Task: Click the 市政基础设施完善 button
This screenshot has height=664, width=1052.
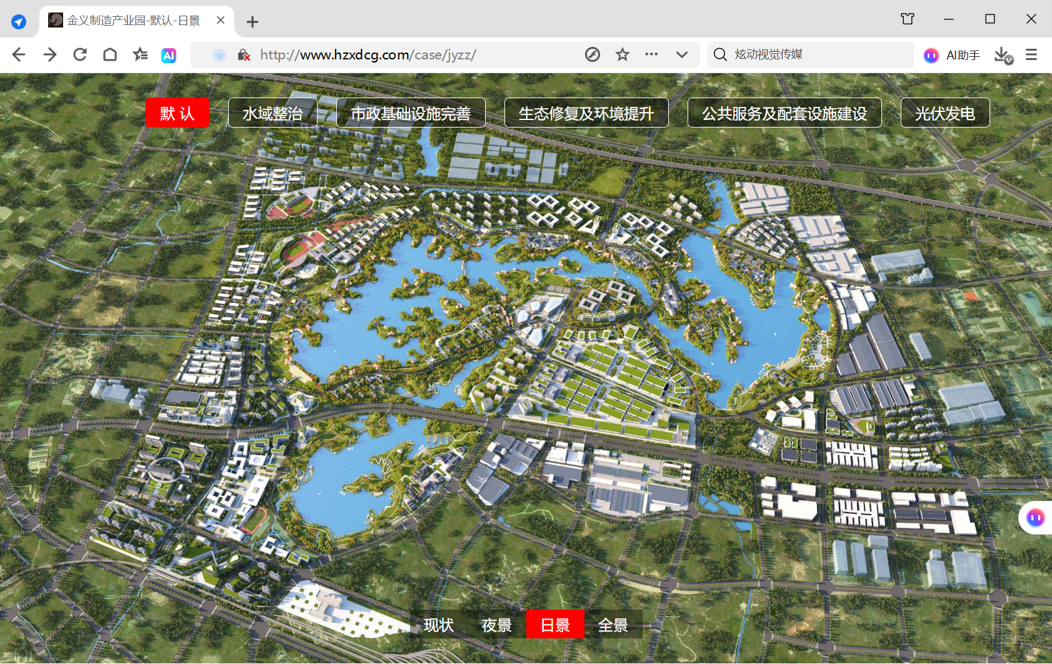Action: click(x=411, y=113)
